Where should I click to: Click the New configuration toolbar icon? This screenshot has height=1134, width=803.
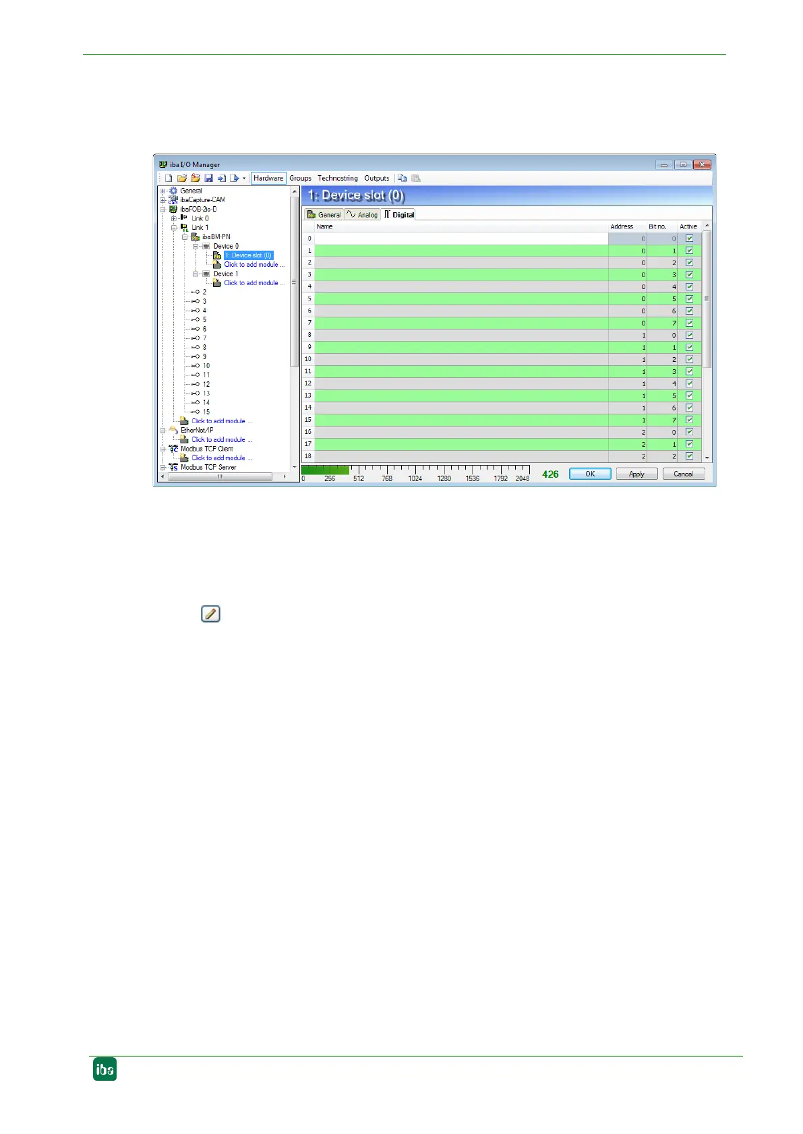tap(169, 179)
